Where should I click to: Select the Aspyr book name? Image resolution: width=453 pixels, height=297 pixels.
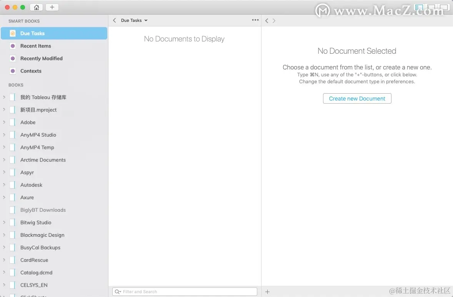[27, 172]
